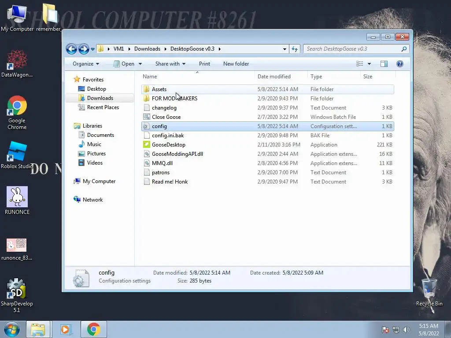Click the Recycle Bin icon

[429, 293]
